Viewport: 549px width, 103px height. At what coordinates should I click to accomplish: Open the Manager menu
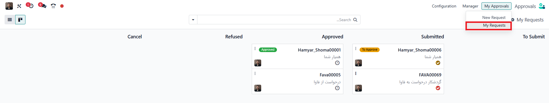[x=470, y=6]
